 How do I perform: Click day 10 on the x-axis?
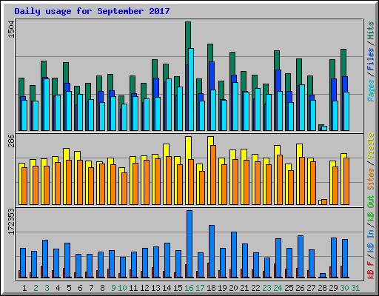122,288
